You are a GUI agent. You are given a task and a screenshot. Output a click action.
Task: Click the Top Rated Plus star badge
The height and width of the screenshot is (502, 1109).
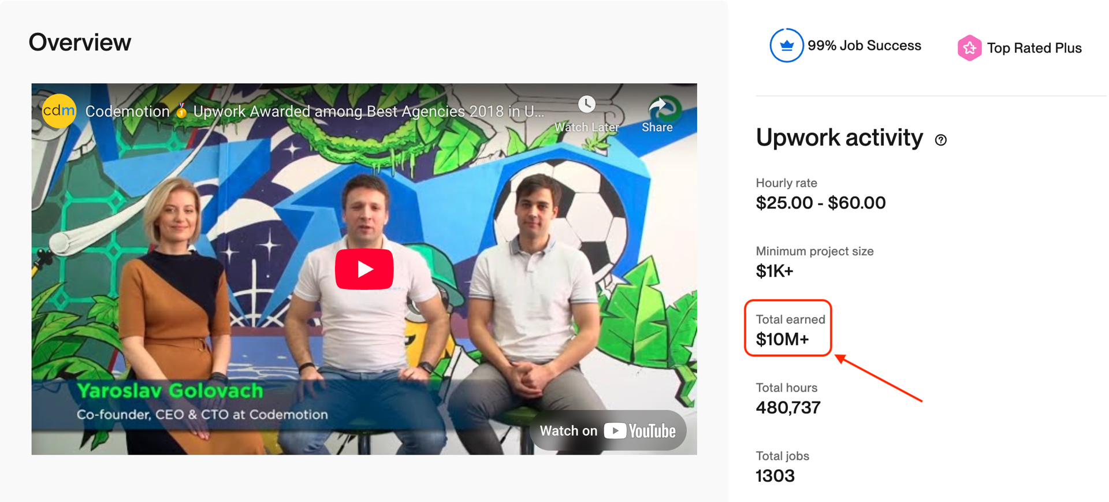(969, 48)
